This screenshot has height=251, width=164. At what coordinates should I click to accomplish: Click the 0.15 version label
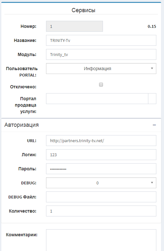point(152,26)
